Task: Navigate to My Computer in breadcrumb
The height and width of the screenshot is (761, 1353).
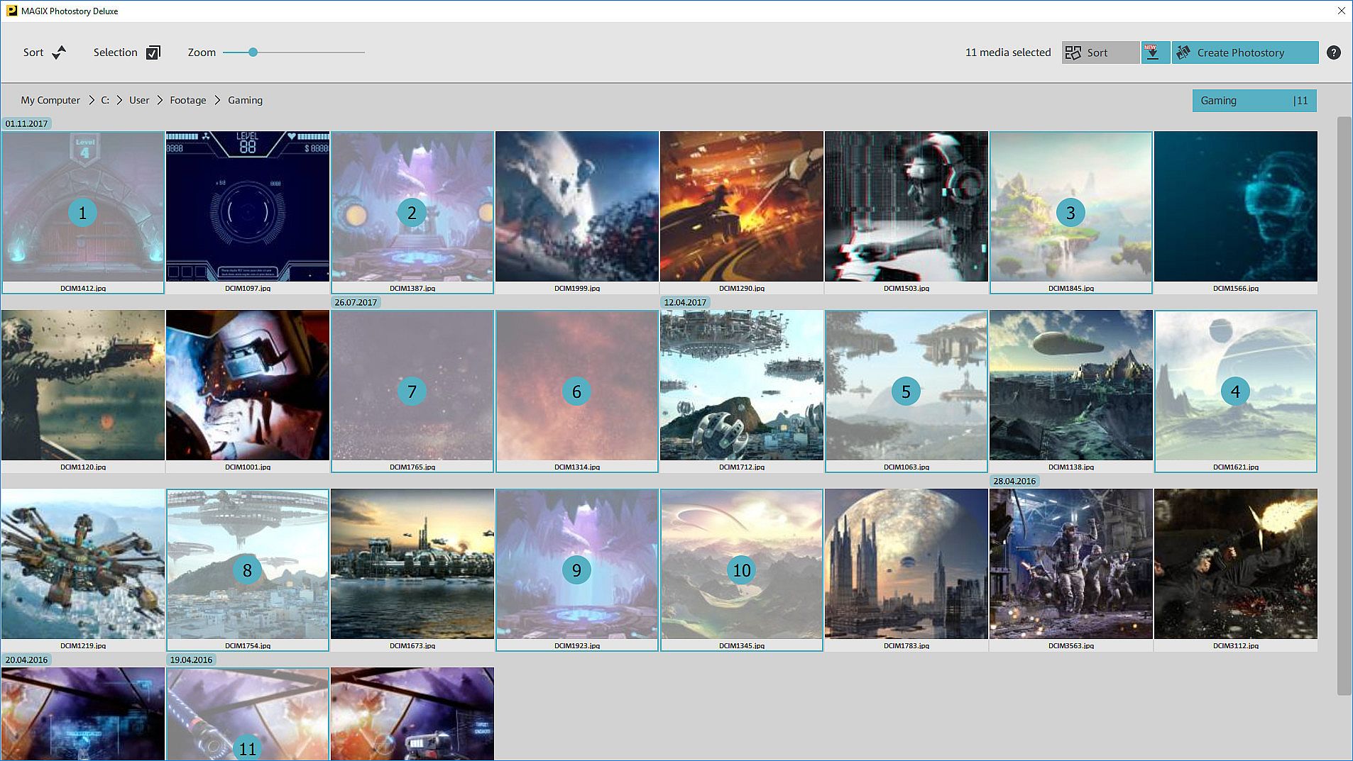Action: [x=50, y=100]
